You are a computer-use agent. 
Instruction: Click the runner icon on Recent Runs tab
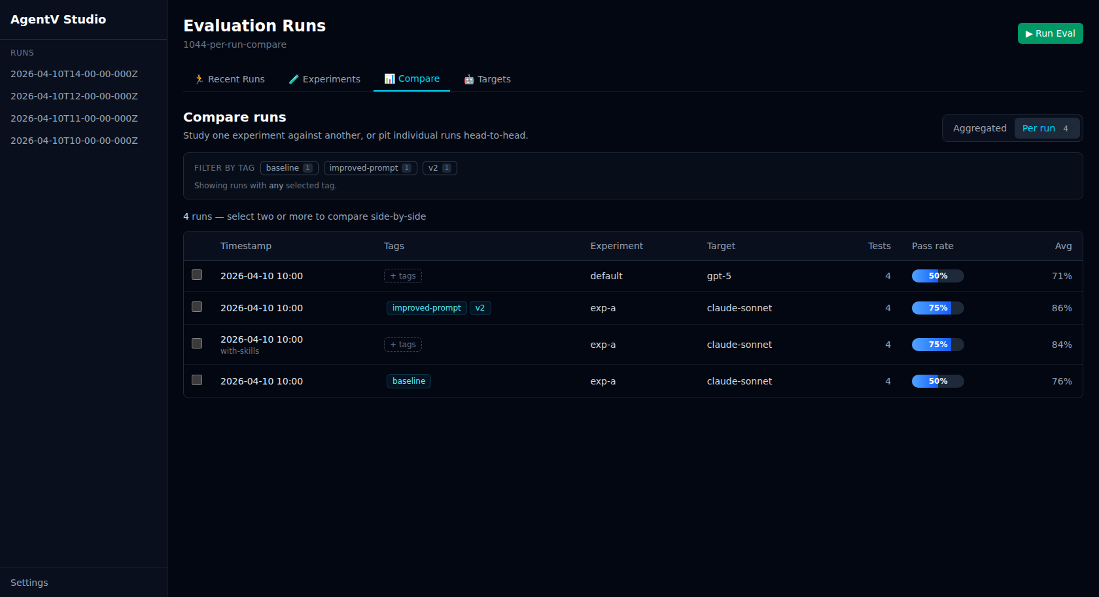(199, 78)
